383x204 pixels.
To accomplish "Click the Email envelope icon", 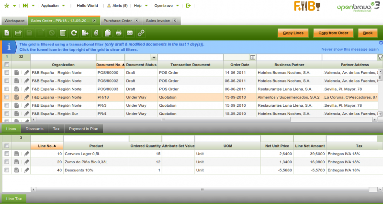I will tap(129, 33).
